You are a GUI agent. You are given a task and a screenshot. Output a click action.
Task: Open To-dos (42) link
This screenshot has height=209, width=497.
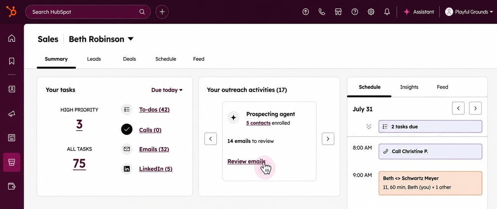point(154,110)
